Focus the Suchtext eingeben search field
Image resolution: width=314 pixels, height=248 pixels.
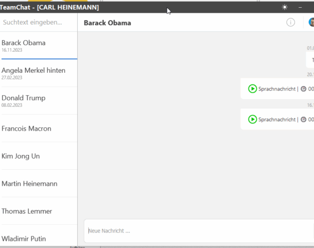pyautogui.click(x=39, y=22)
